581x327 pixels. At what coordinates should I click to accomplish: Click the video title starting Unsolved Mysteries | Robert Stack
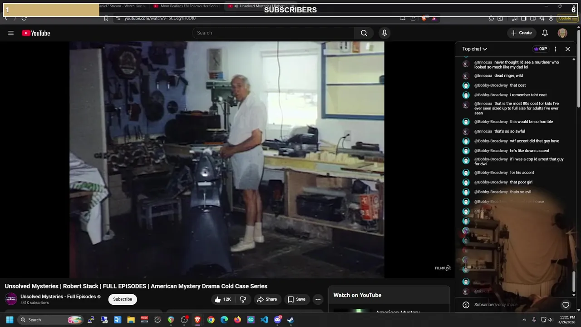pos(136,286)
